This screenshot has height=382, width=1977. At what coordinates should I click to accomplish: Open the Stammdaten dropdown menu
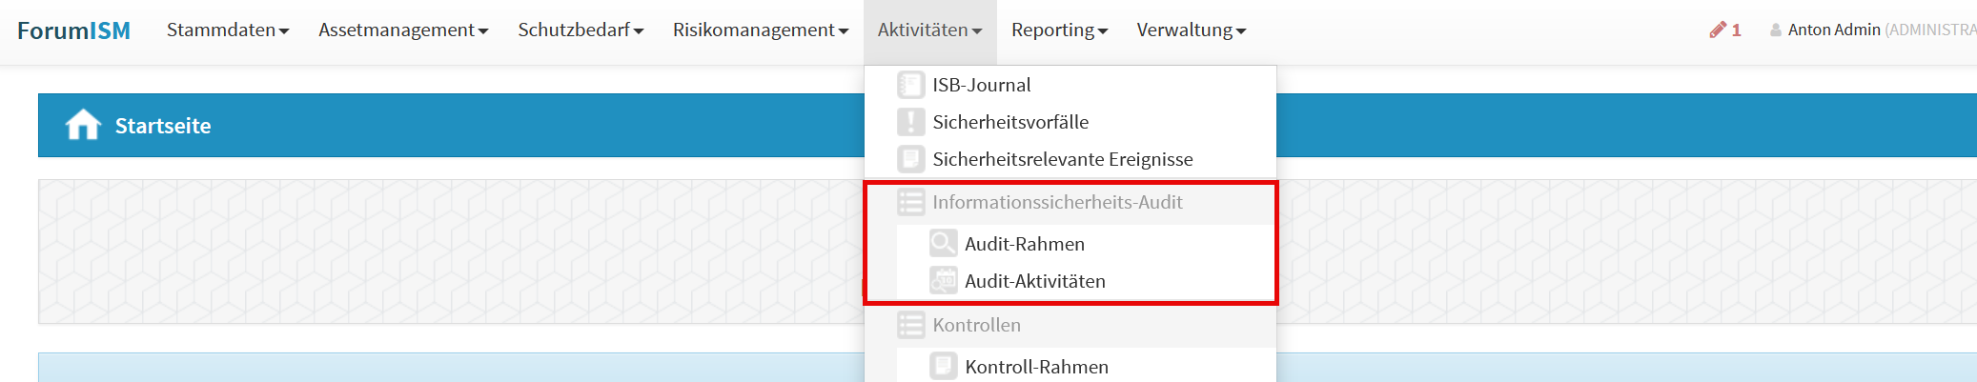pos(227,30)
